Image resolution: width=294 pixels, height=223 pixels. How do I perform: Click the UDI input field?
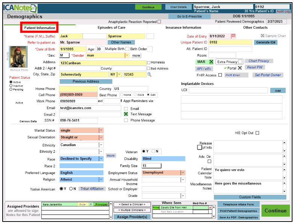click(228, 90)
